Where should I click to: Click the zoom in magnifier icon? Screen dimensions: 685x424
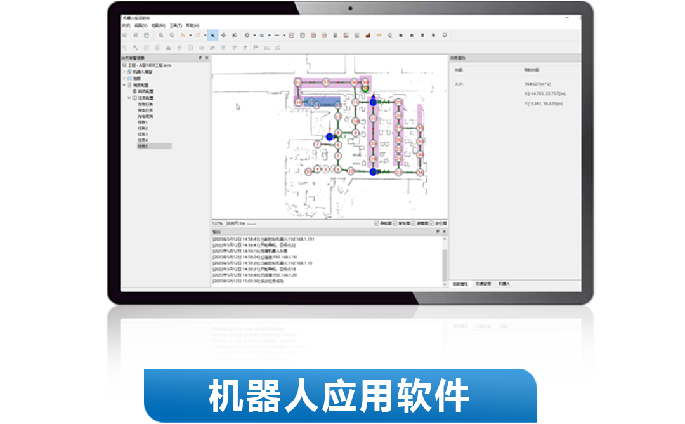pos(161,36)
